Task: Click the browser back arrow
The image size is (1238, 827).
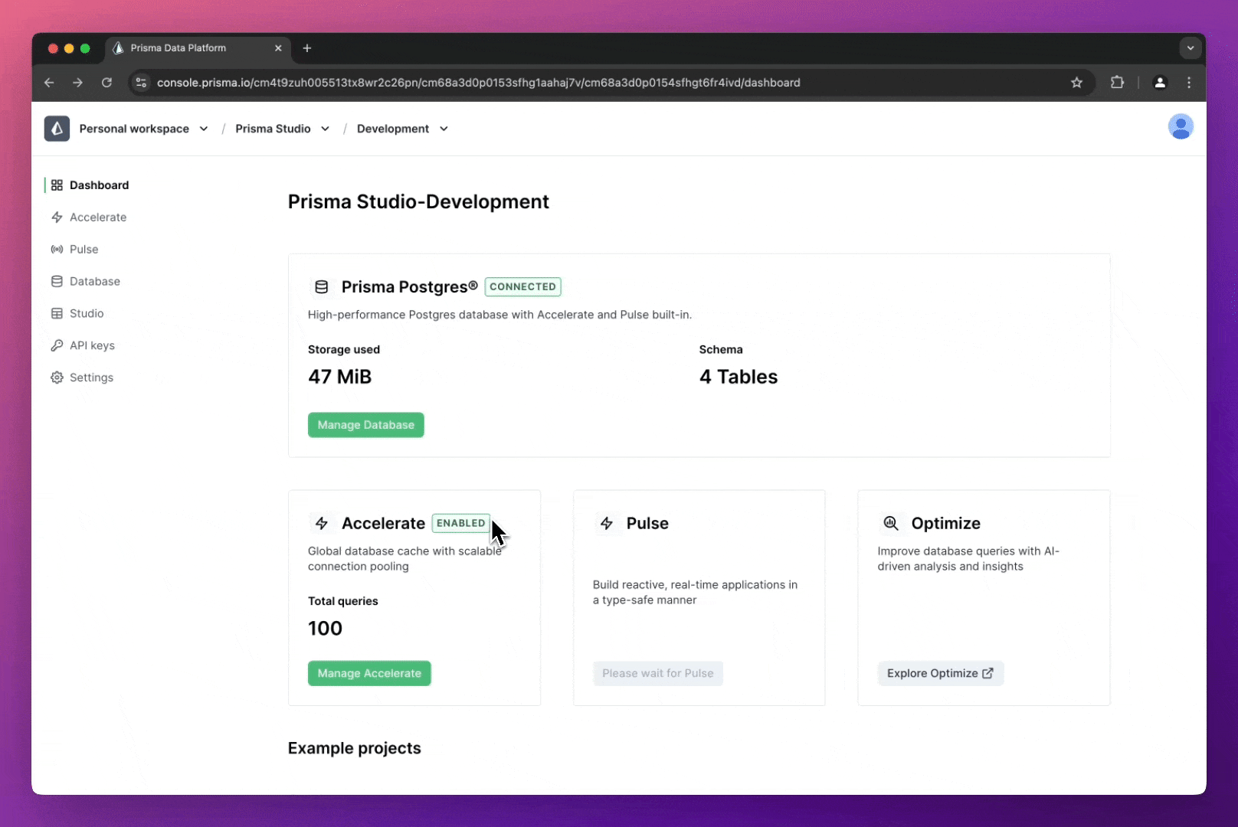Action: coord(49,83)
